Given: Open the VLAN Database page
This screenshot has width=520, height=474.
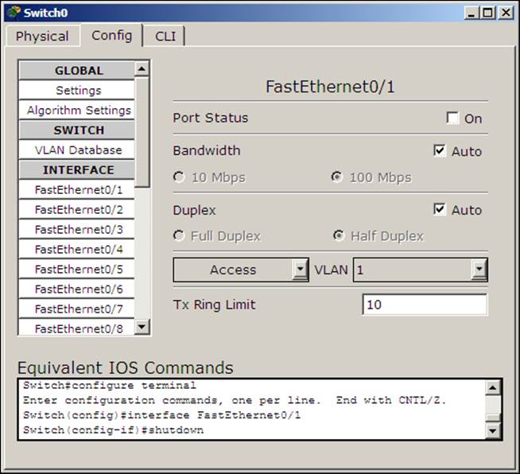Looking at the screenshot, I should [x=77, y=150].
